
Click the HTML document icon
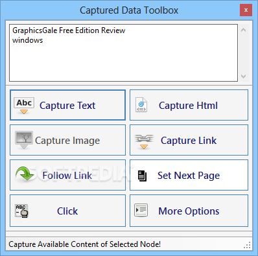point(141,105)
